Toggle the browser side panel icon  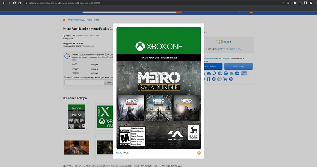point(305,3)
